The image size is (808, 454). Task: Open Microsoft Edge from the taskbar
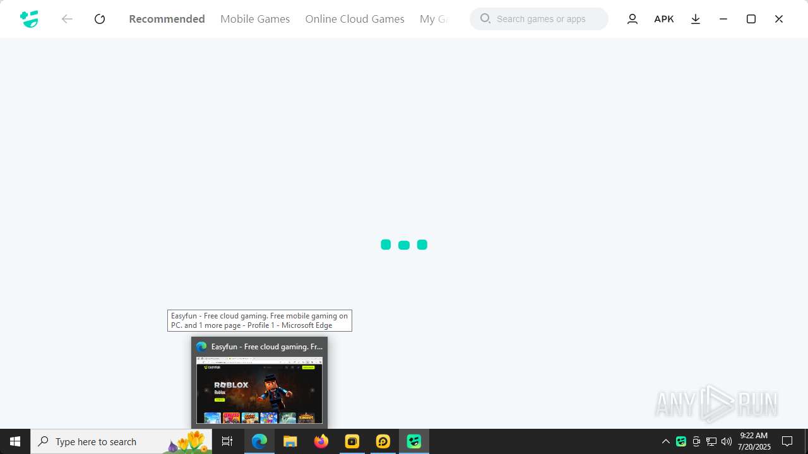tap(259, 441)
